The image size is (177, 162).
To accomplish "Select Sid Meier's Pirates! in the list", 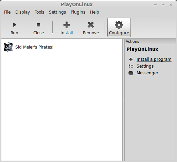I will [34, 47].
